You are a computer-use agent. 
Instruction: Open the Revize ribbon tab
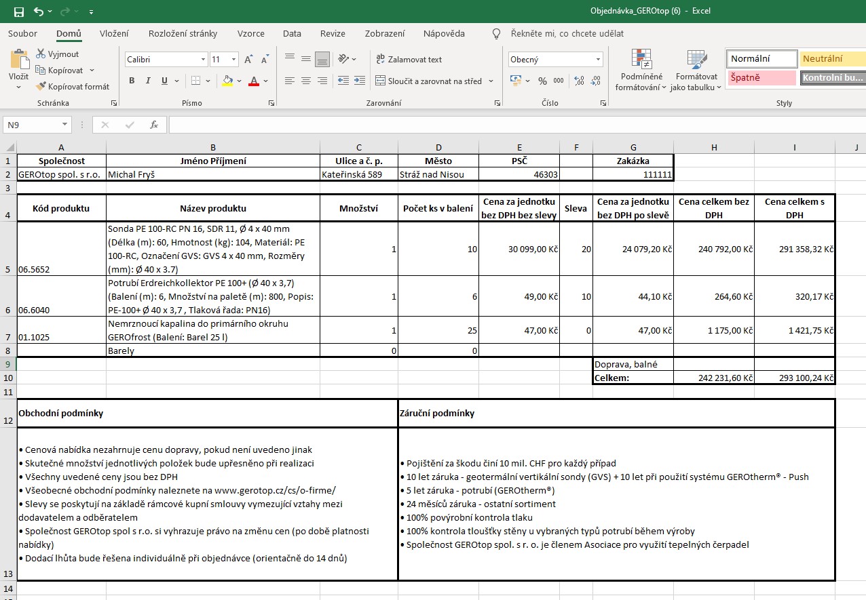coord(333,33)
